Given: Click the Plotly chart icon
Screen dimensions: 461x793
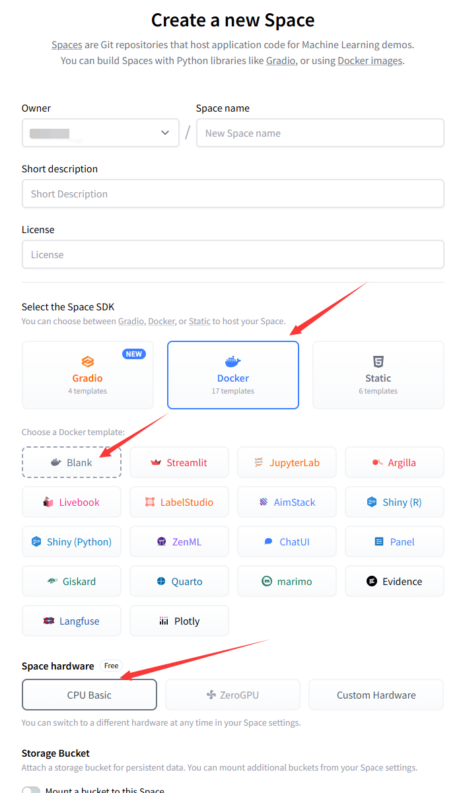Looking at the screenshot, I should pyautogui.click(x=164, y=621).
